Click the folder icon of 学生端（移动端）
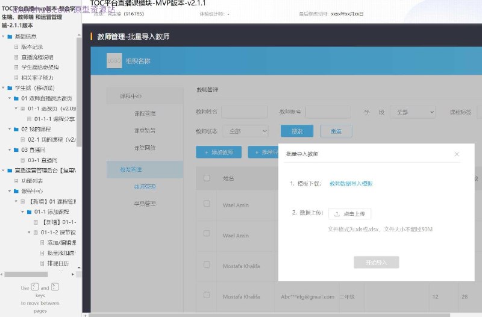 point(10,88)
